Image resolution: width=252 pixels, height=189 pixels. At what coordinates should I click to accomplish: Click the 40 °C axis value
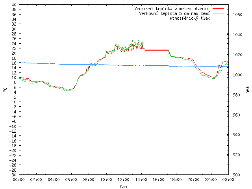click(14, 5)
